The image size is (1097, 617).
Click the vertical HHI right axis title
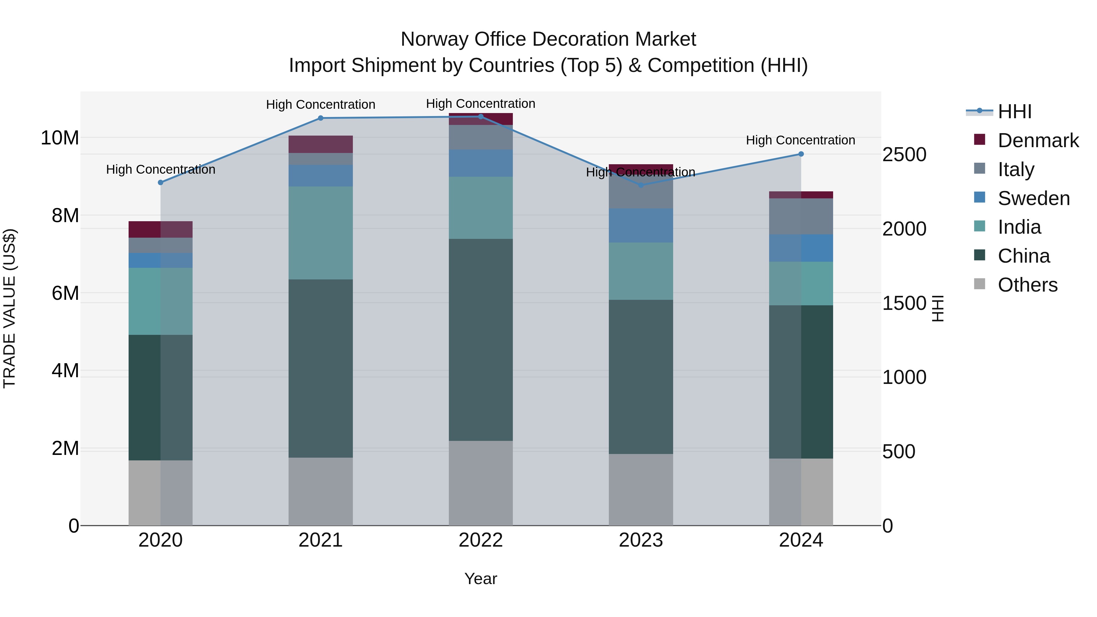pyautogui.click(x=938, y=308)
